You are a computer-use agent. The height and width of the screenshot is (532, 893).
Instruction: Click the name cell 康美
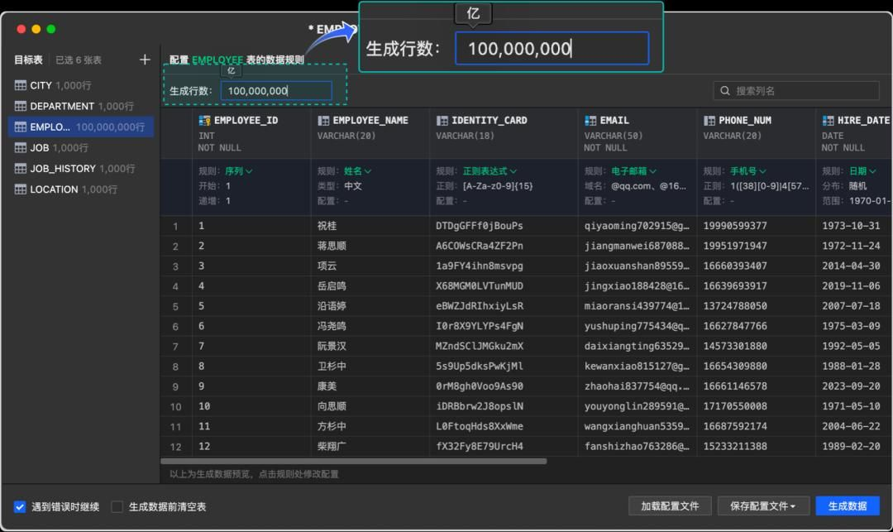[327, 386]
